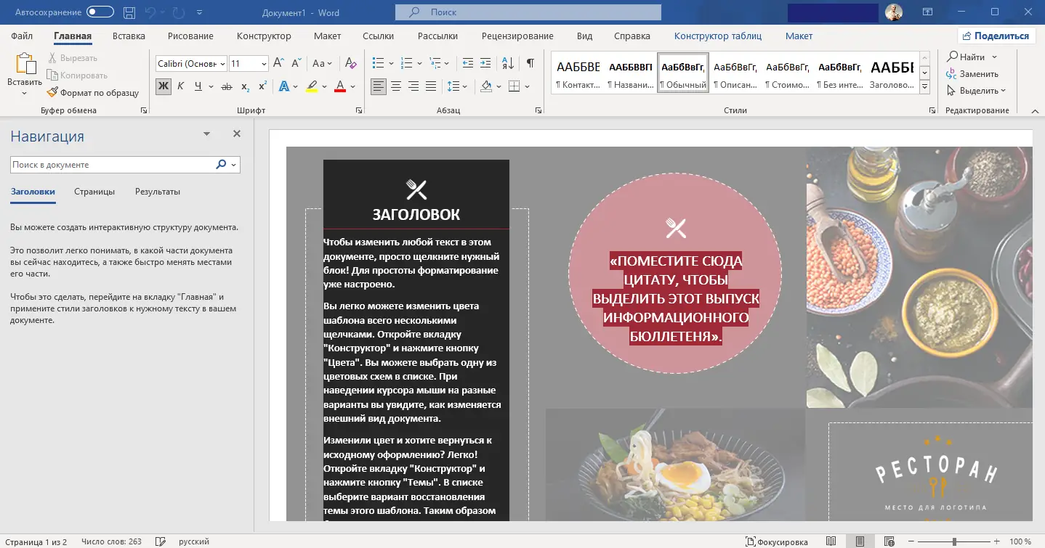The image size is (1045, 548).
Task: Click the text effects glowing A icon
Action: [284, 86]
